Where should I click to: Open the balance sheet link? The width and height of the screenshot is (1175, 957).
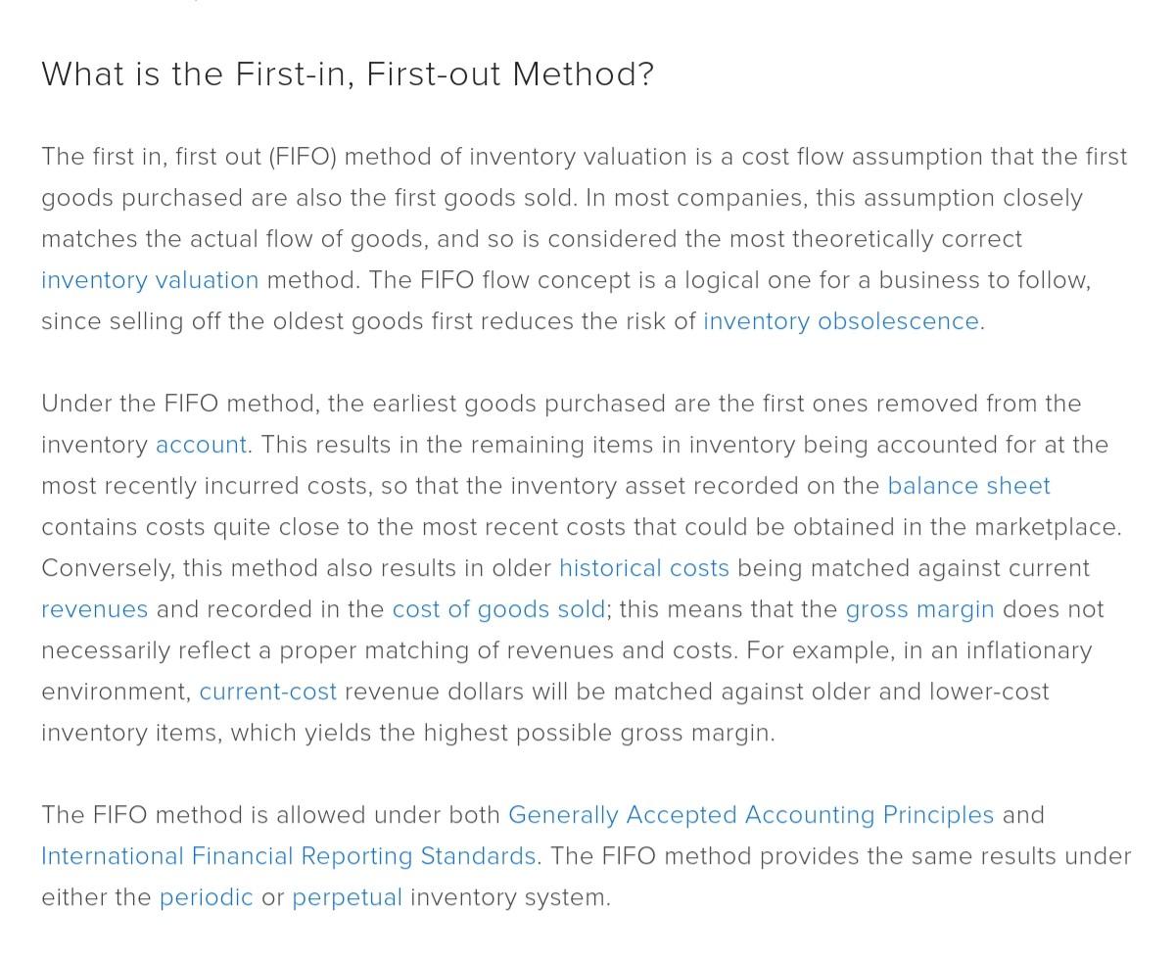tap(968, 486)
